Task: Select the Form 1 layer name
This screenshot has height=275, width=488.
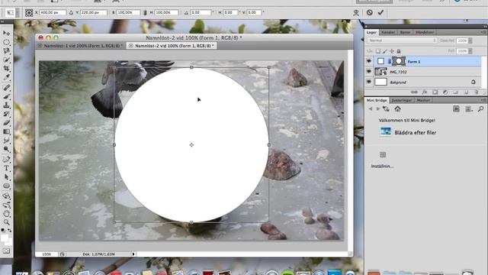Action: tap(414, 62)
